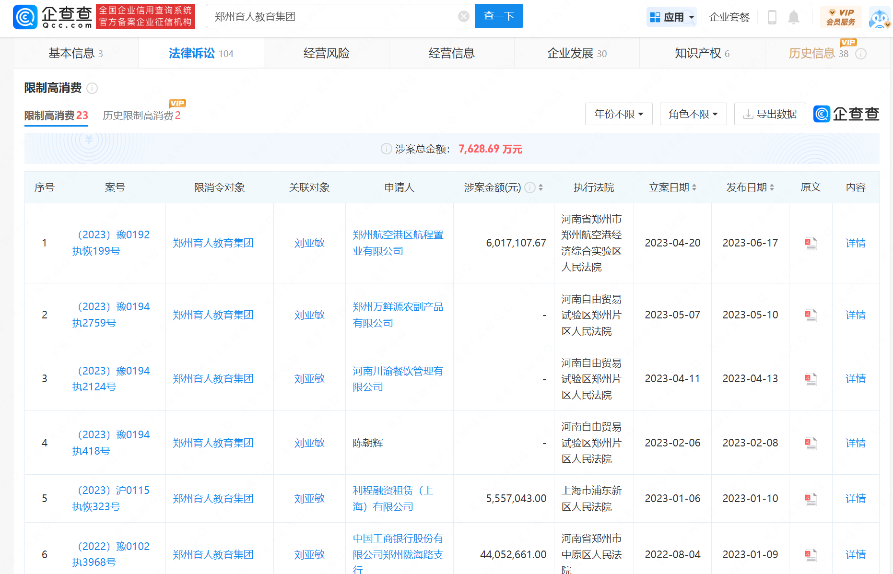893x574 pixels.
Task: Click the info icon beside 限制高消费 heading
Action: (93, 88)
